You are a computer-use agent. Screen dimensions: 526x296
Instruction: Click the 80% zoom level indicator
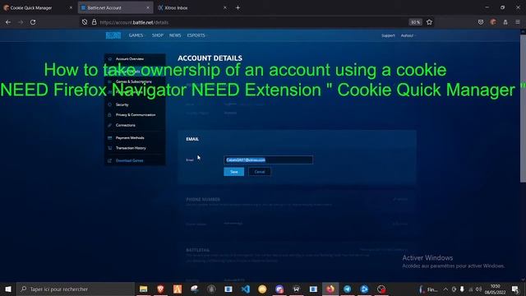[415, 22]
